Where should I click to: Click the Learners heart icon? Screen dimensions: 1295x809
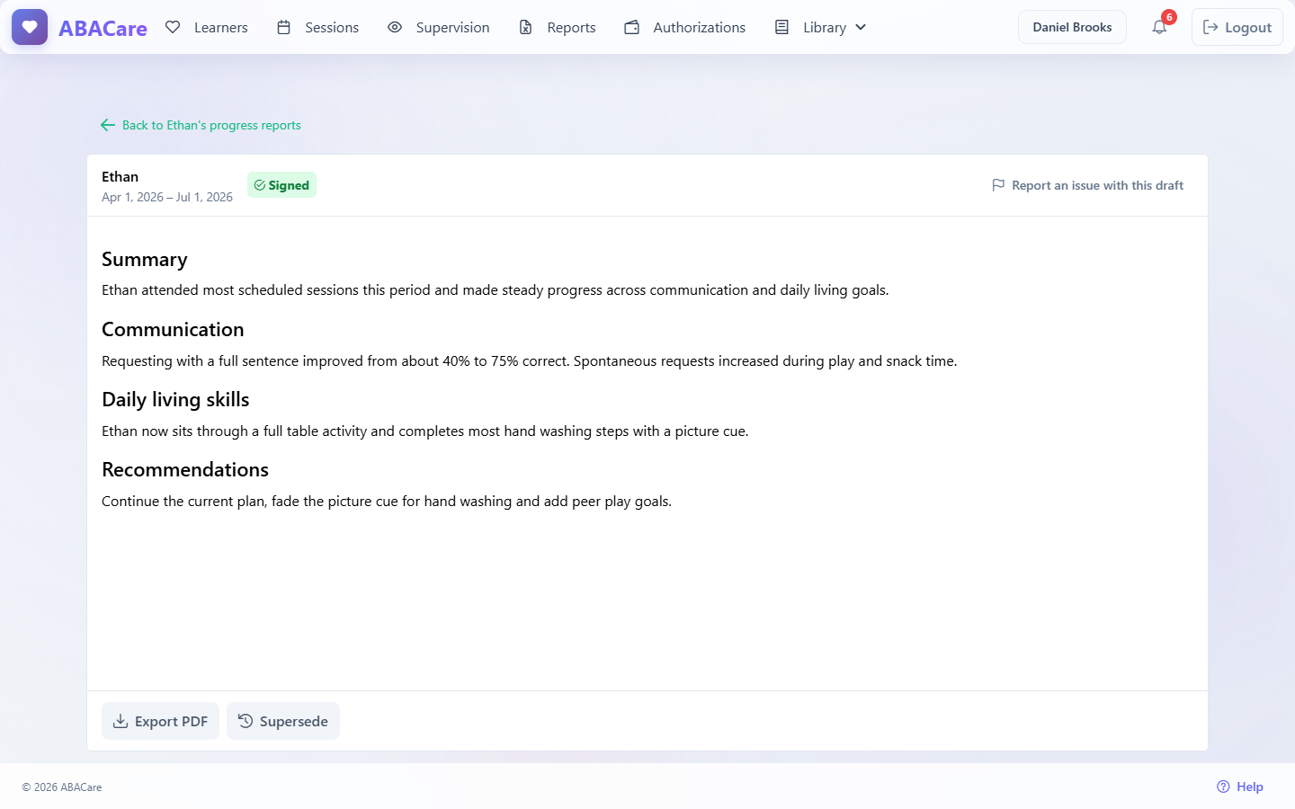(x=173, y=27)
